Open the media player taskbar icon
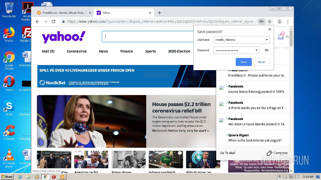The height and width of the screenshot is (180, 321). click(x=37, y=177)
